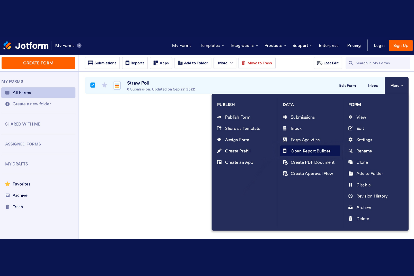Click the Publish Form arrow icon
The height and width of the screenshot is (276, 414).
click(219, 117)
